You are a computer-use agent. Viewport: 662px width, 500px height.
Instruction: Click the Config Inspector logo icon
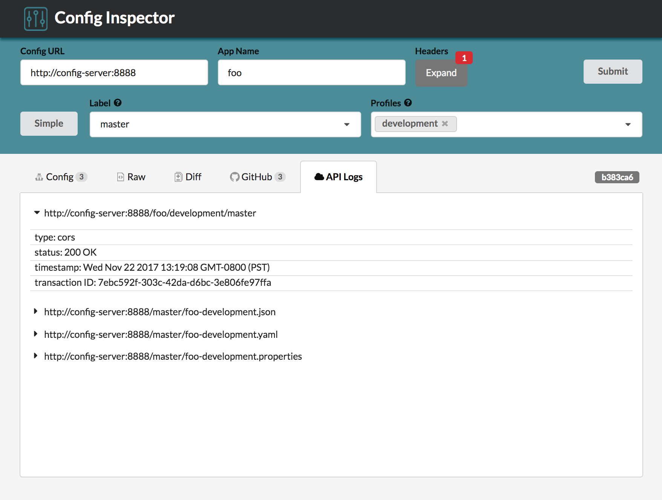(35, 18)
